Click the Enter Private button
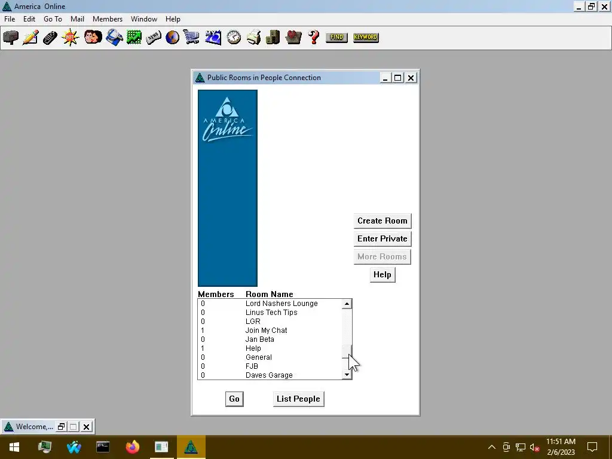 click(x=382, y=239)
